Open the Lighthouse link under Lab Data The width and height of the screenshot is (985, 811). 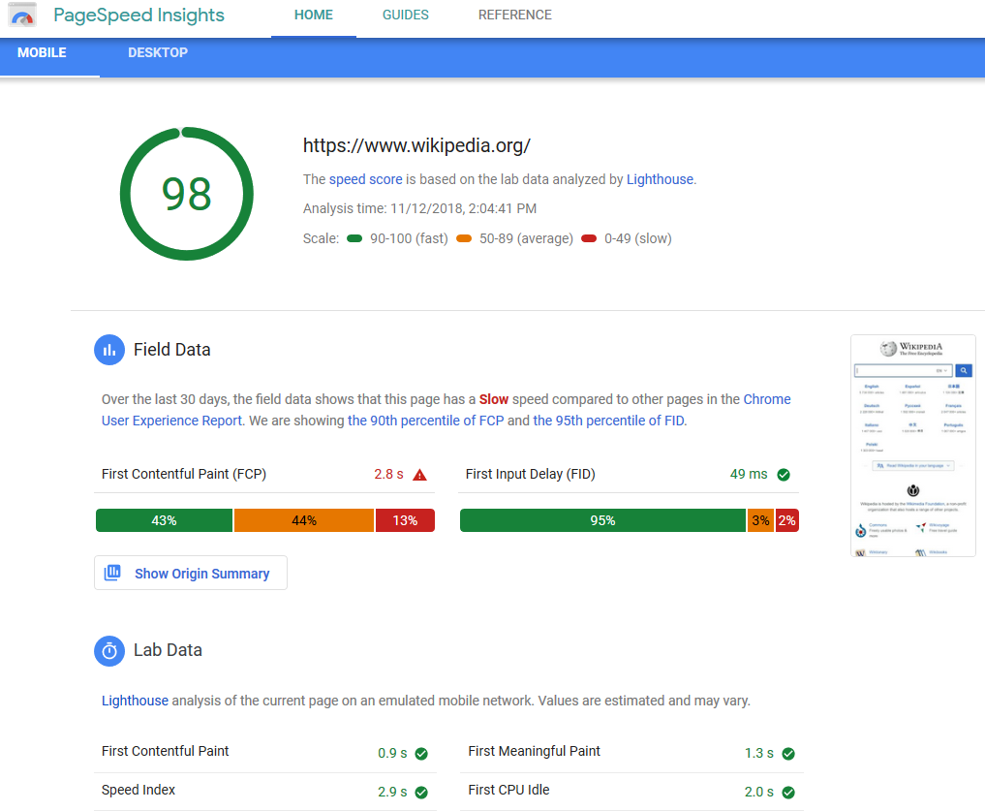[135, 701]
